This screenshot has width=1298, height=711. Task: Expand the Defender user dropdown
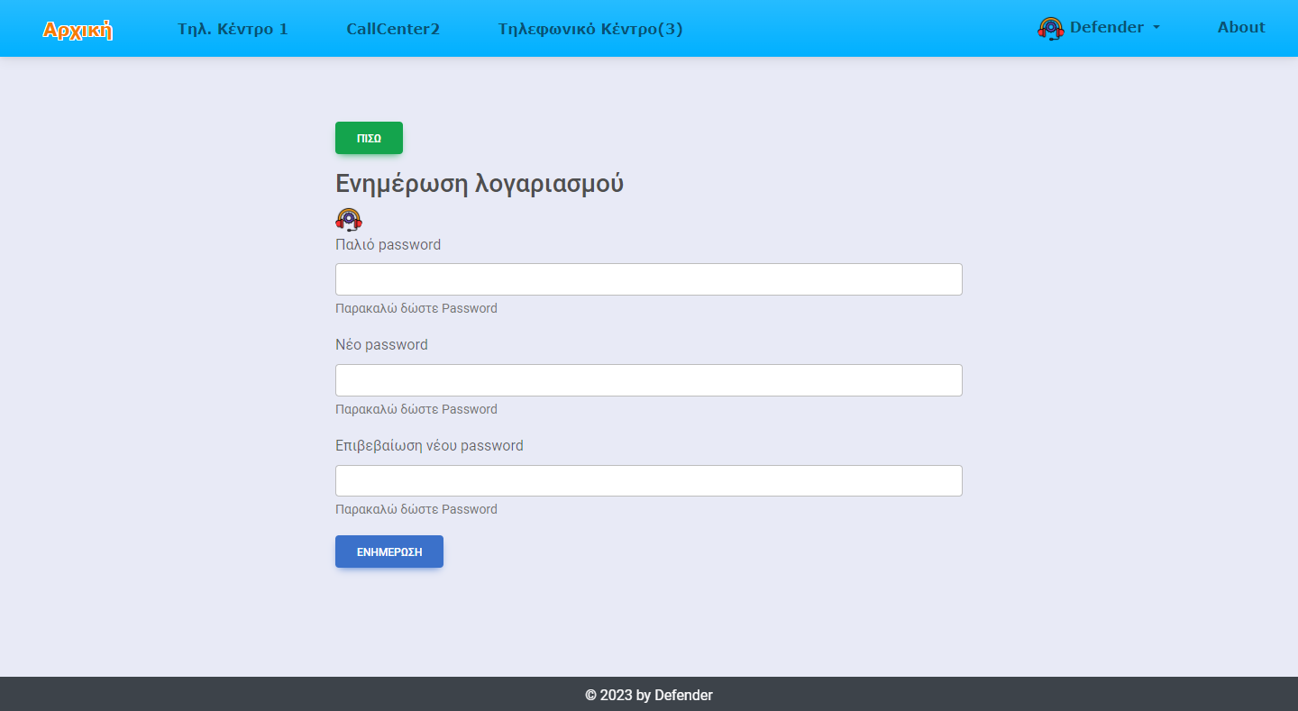click(1100, 28)
